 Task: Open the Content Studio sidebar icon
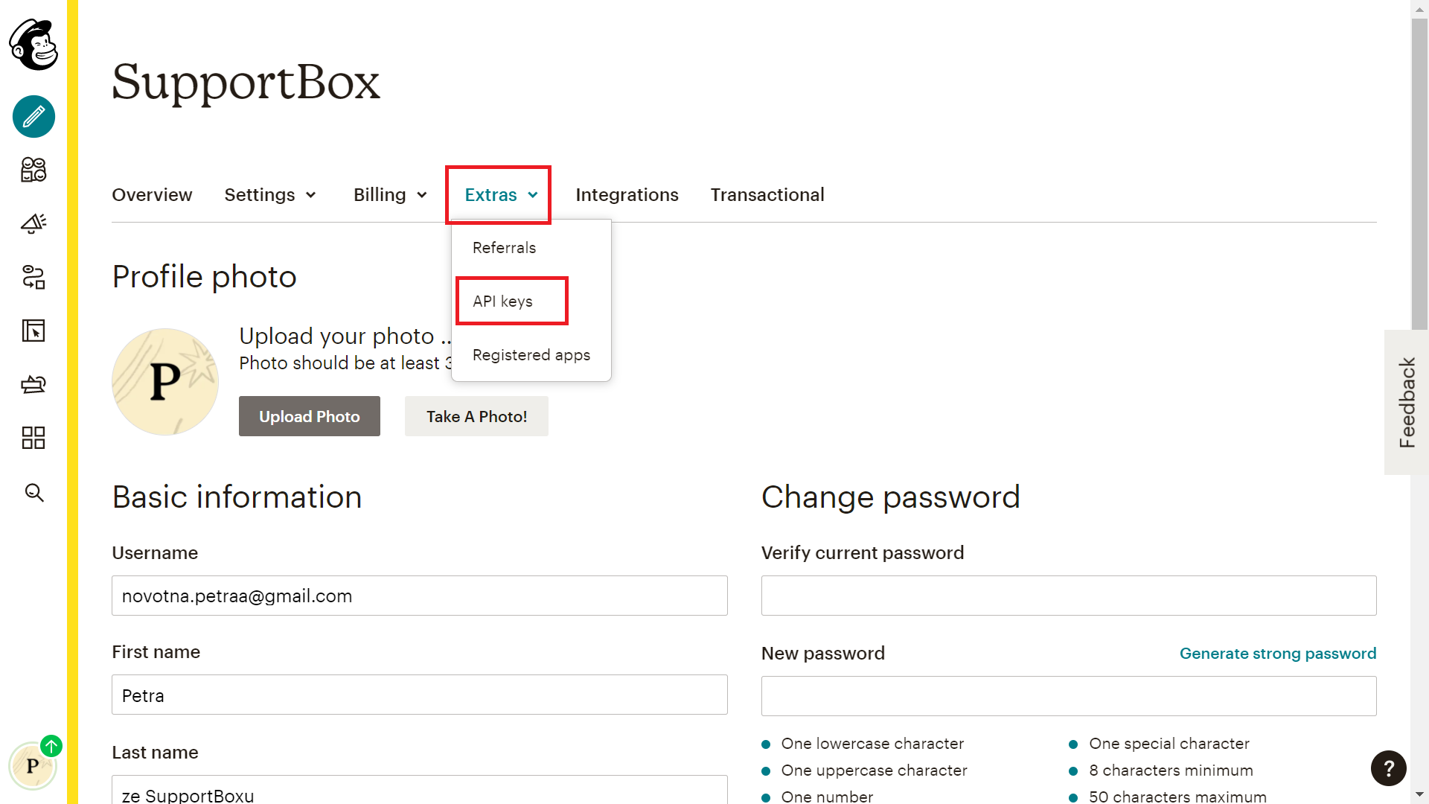[33, 384]
